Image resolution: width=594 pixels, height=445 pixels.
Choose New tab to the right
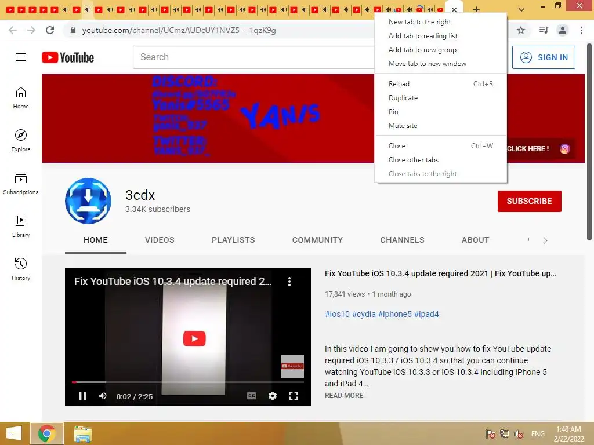(441, 22)
